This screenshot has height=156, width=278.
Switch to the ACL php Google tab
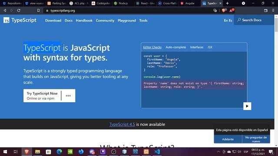point(79,3)
